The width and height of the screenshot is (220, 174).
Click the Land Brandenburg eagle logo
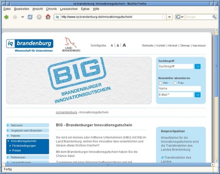(x=71, y=44)
